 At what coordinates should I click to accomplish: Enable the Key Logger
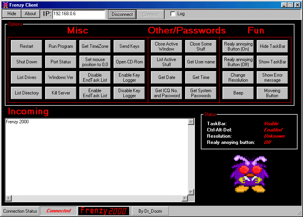click(x=129, y=77)
